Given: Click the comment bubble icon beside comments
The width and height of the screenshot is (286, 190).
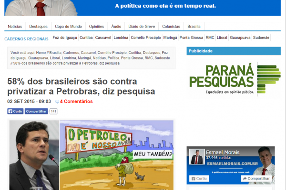Looking at the screenshot, I should click(x=57, y=102).
